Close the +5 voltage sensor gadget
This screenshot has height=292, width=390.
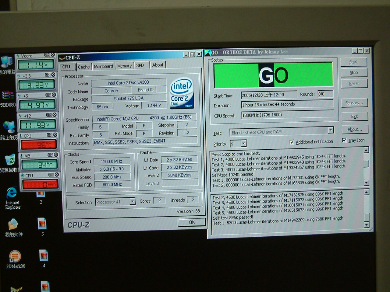pyautogui.click(x=54, y=95)
